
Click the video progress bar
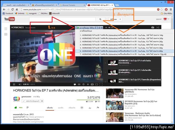(57, 82)
